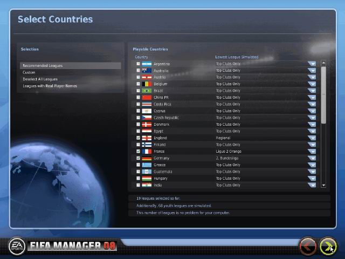This screenshot has width=345, height=259.
Task: Tick the Belgium checkbox
Action: coord(138,84)
